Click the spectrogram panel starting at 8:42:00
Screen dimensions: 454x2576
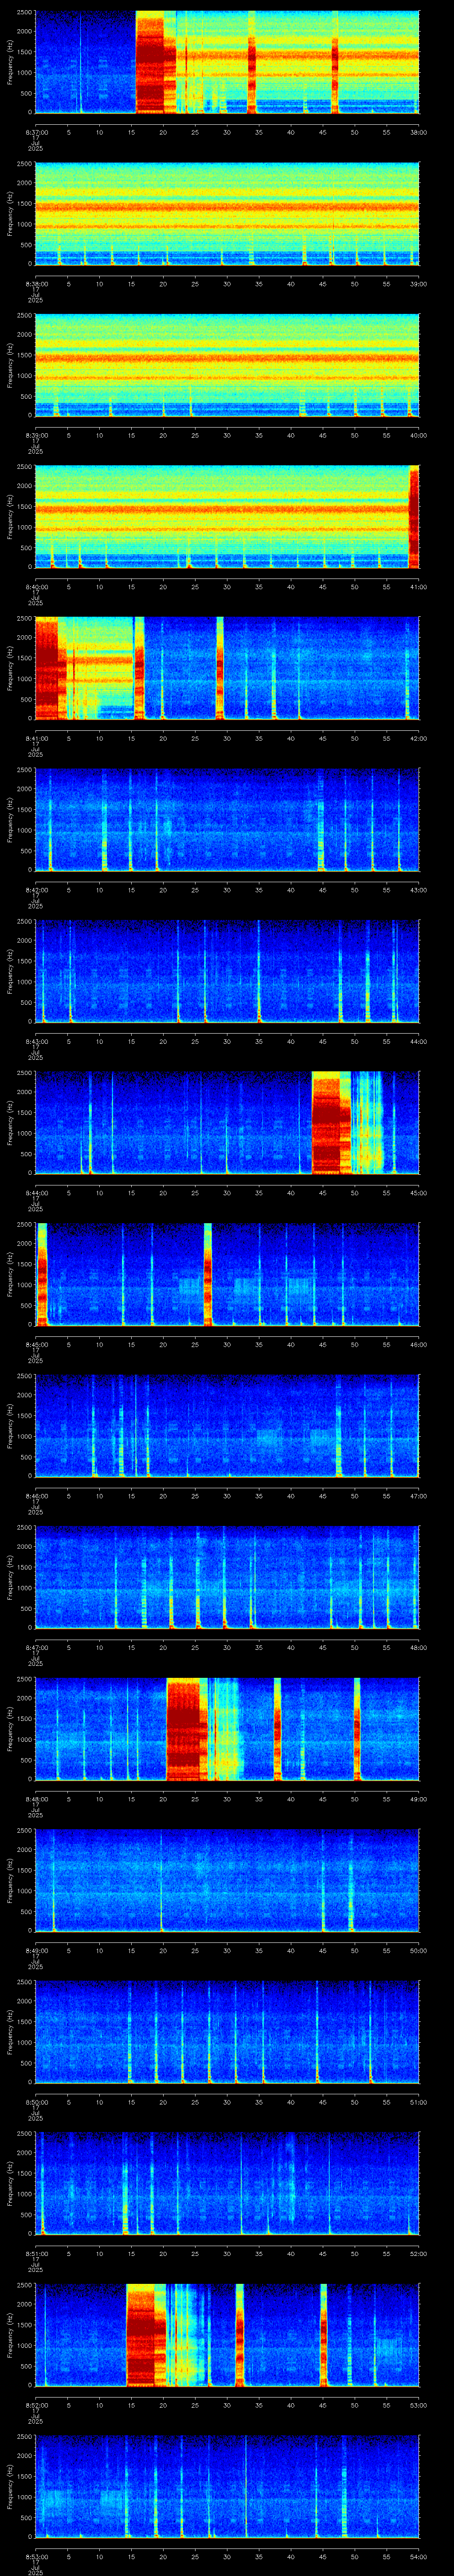pyautogui.click(x=227, y=821)
